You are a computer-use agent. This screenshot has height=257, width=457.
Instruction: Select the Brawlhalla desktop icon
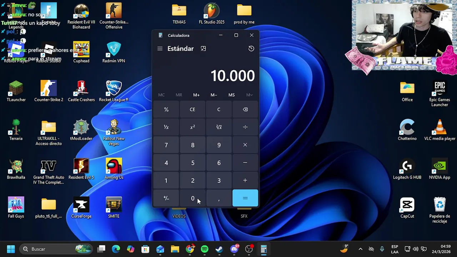click(x=16, y=169)
